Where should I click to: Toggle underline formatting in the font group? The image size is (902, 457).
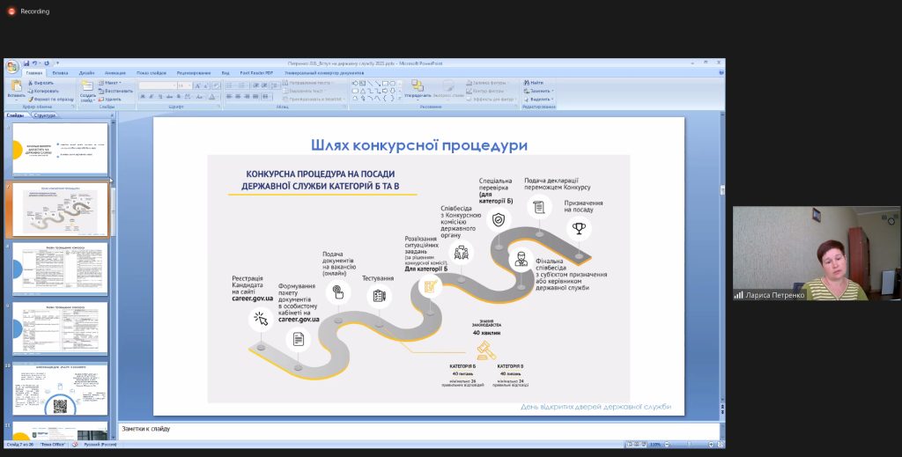tap(159, 96)
